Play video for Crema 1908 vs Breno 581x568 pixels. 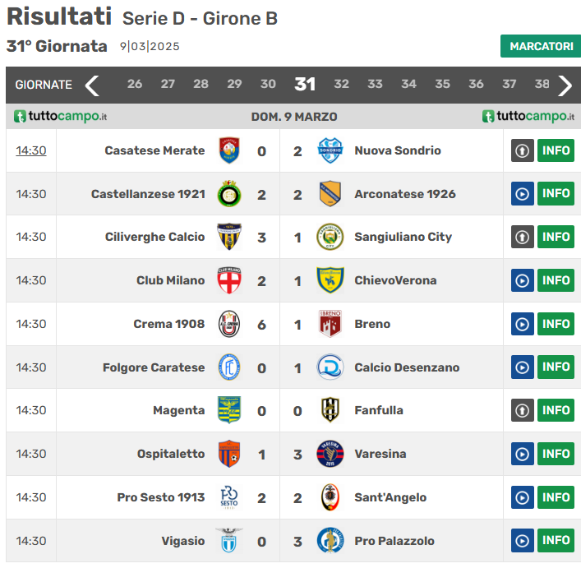[523, 324]
